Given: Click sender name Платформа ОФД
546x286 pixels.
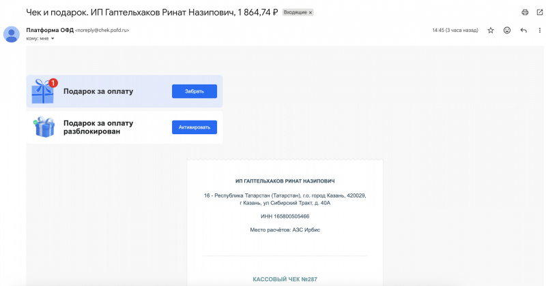Looking at the screenshot, I should (x=49, y=30).
